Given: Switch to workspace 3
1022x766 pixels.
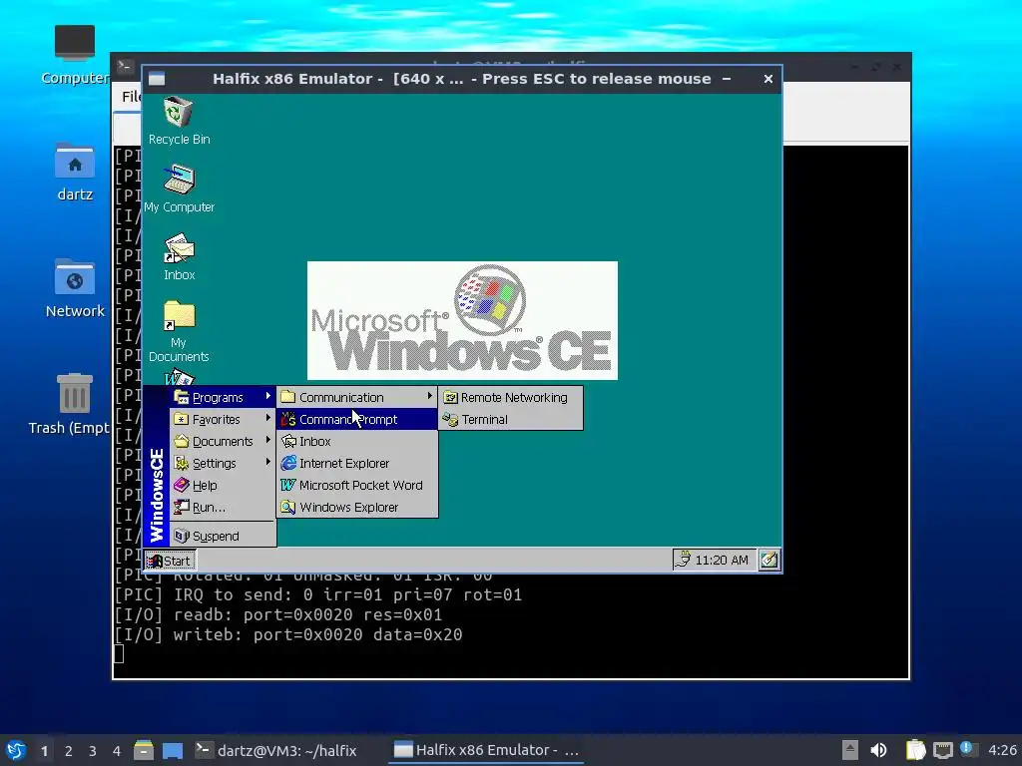Looking at the screenshot, I should tap(93, 751).
